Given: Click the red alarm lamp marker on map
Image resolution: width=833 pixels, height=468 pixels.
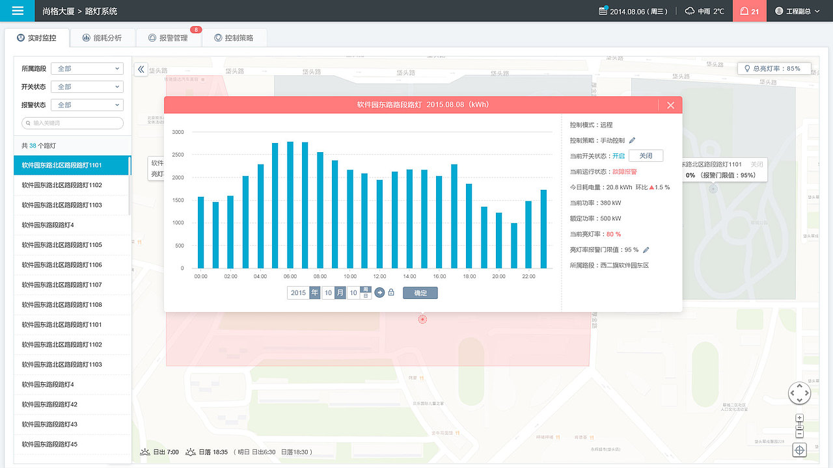Looking at the screenshot, I should [422, 319].
